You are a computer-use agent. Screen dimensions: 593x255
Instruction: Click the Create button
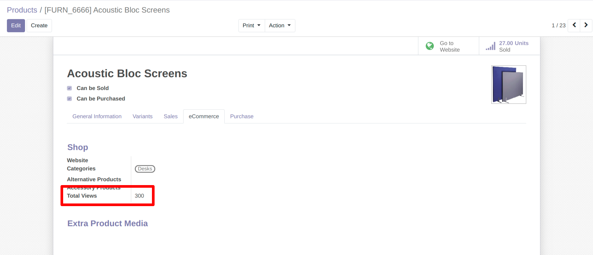point(39,26)
